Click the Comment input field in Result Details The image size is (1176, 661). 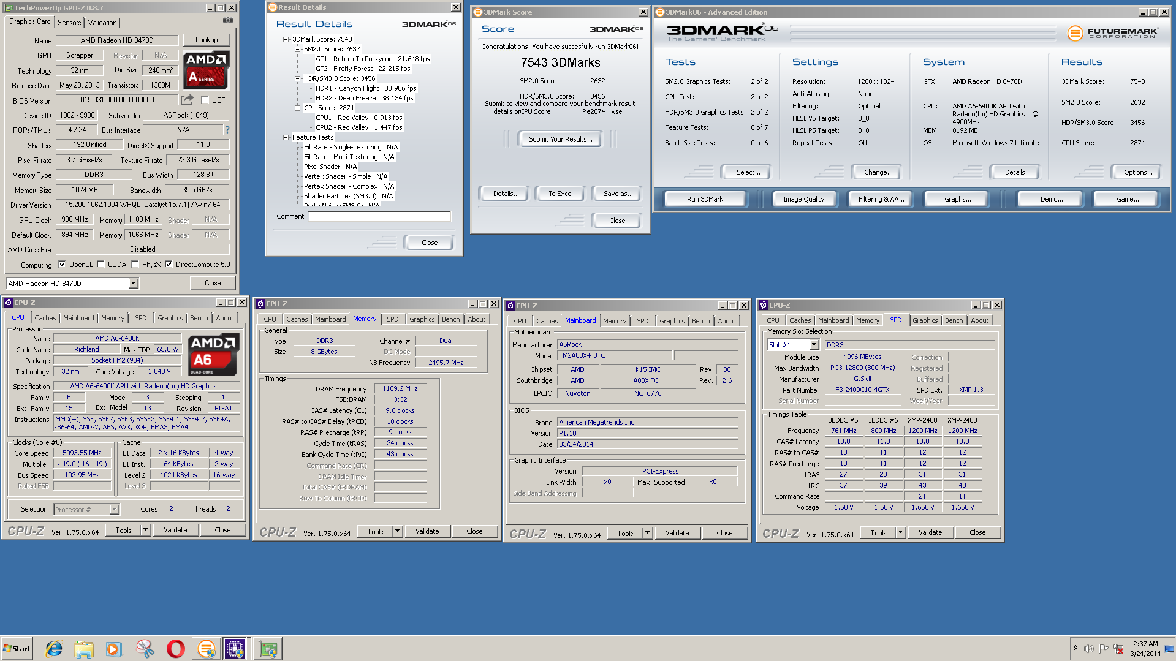379,216
